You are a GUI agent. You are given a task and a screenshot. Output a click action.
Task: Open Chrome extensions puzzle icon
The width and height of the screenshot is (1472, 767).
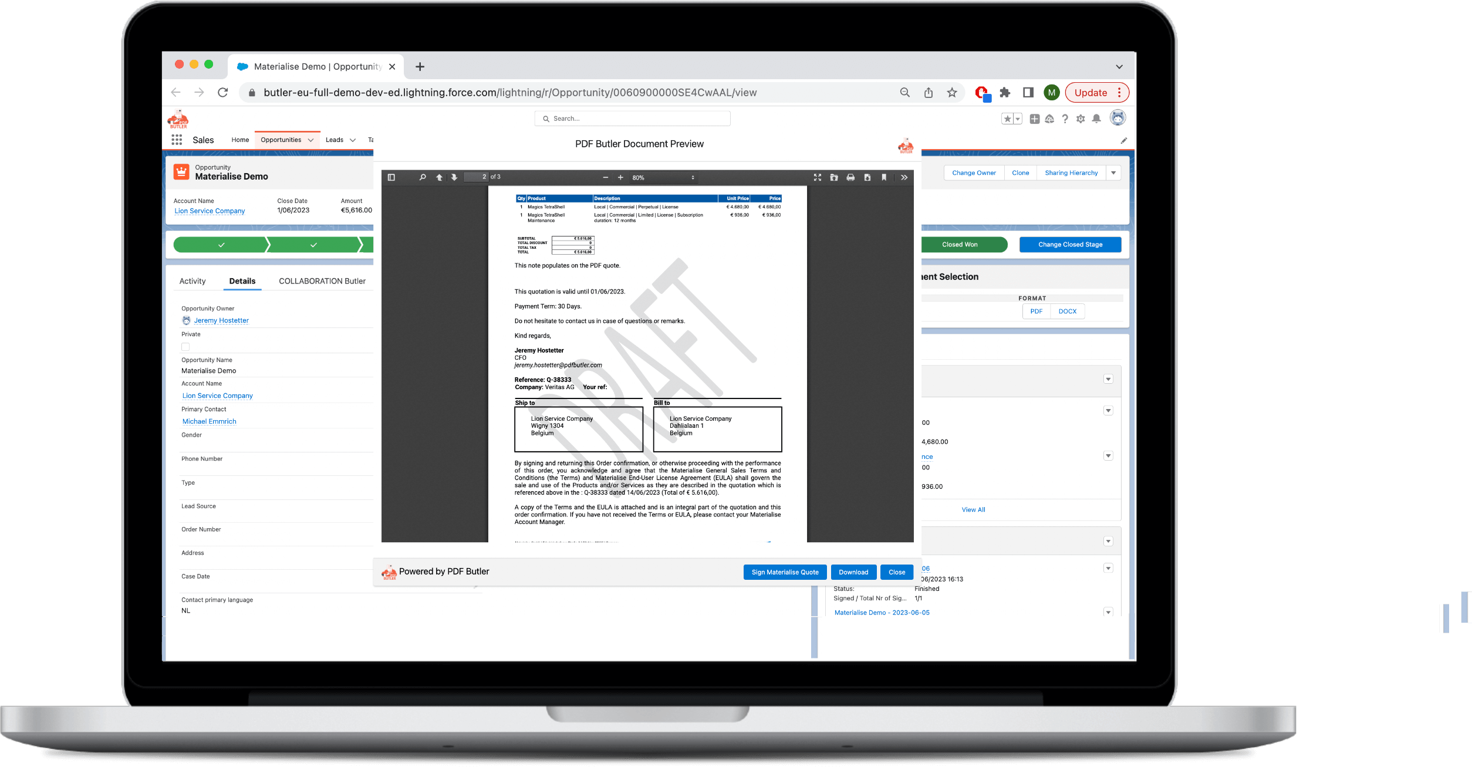point(1005,93)
